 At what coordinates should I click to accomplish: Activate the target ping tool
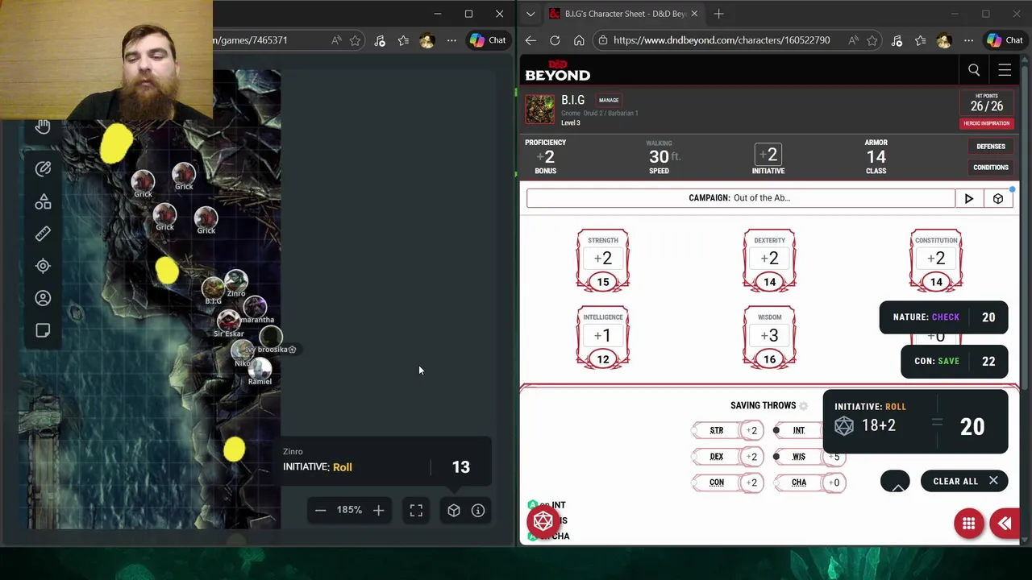click(x=43, y=266)
